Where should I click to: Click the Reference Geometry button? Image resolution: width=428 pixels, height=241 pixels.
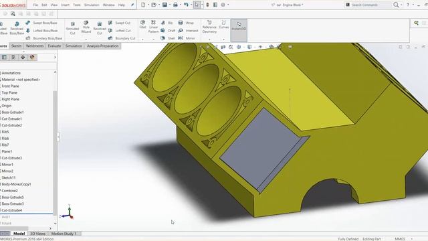point(209,27)
